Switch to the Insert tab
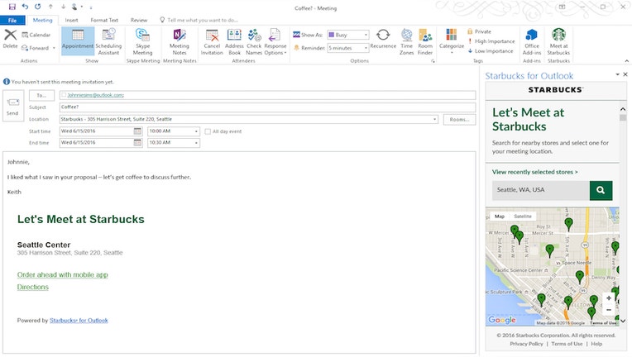The image size is (632, 357). coord(71,20)
